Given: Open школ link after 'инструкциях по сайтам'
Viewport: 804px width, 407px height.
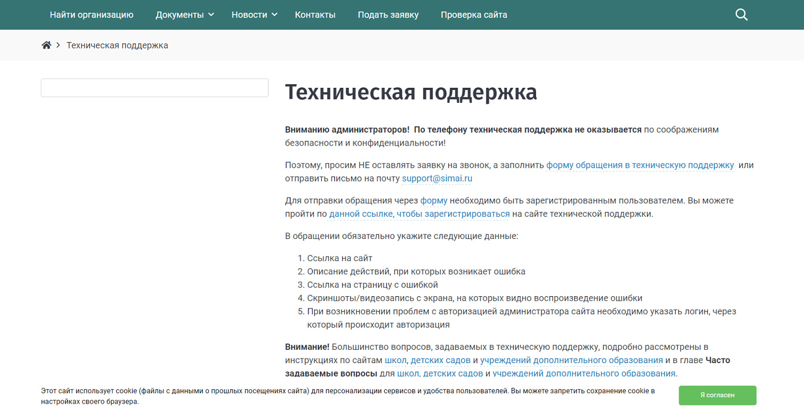Looking at the screenshot, I should tap(396, 360).
